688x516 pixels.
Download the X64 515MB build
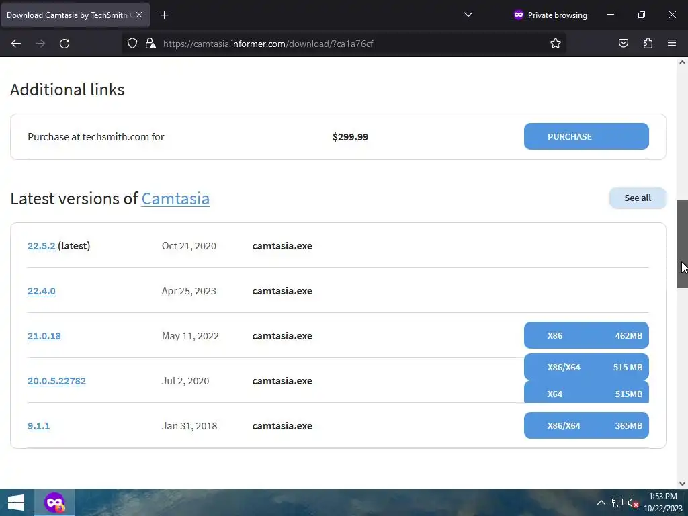point(586,392)
